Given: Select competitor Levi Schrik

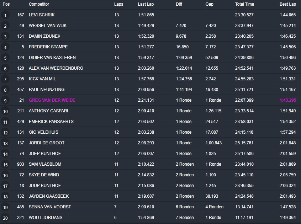Looking at the screenshot, I should (x=42, y=15).
